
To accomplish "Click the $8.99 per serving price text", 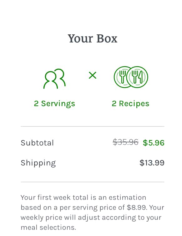I will [x=136, y=208].
